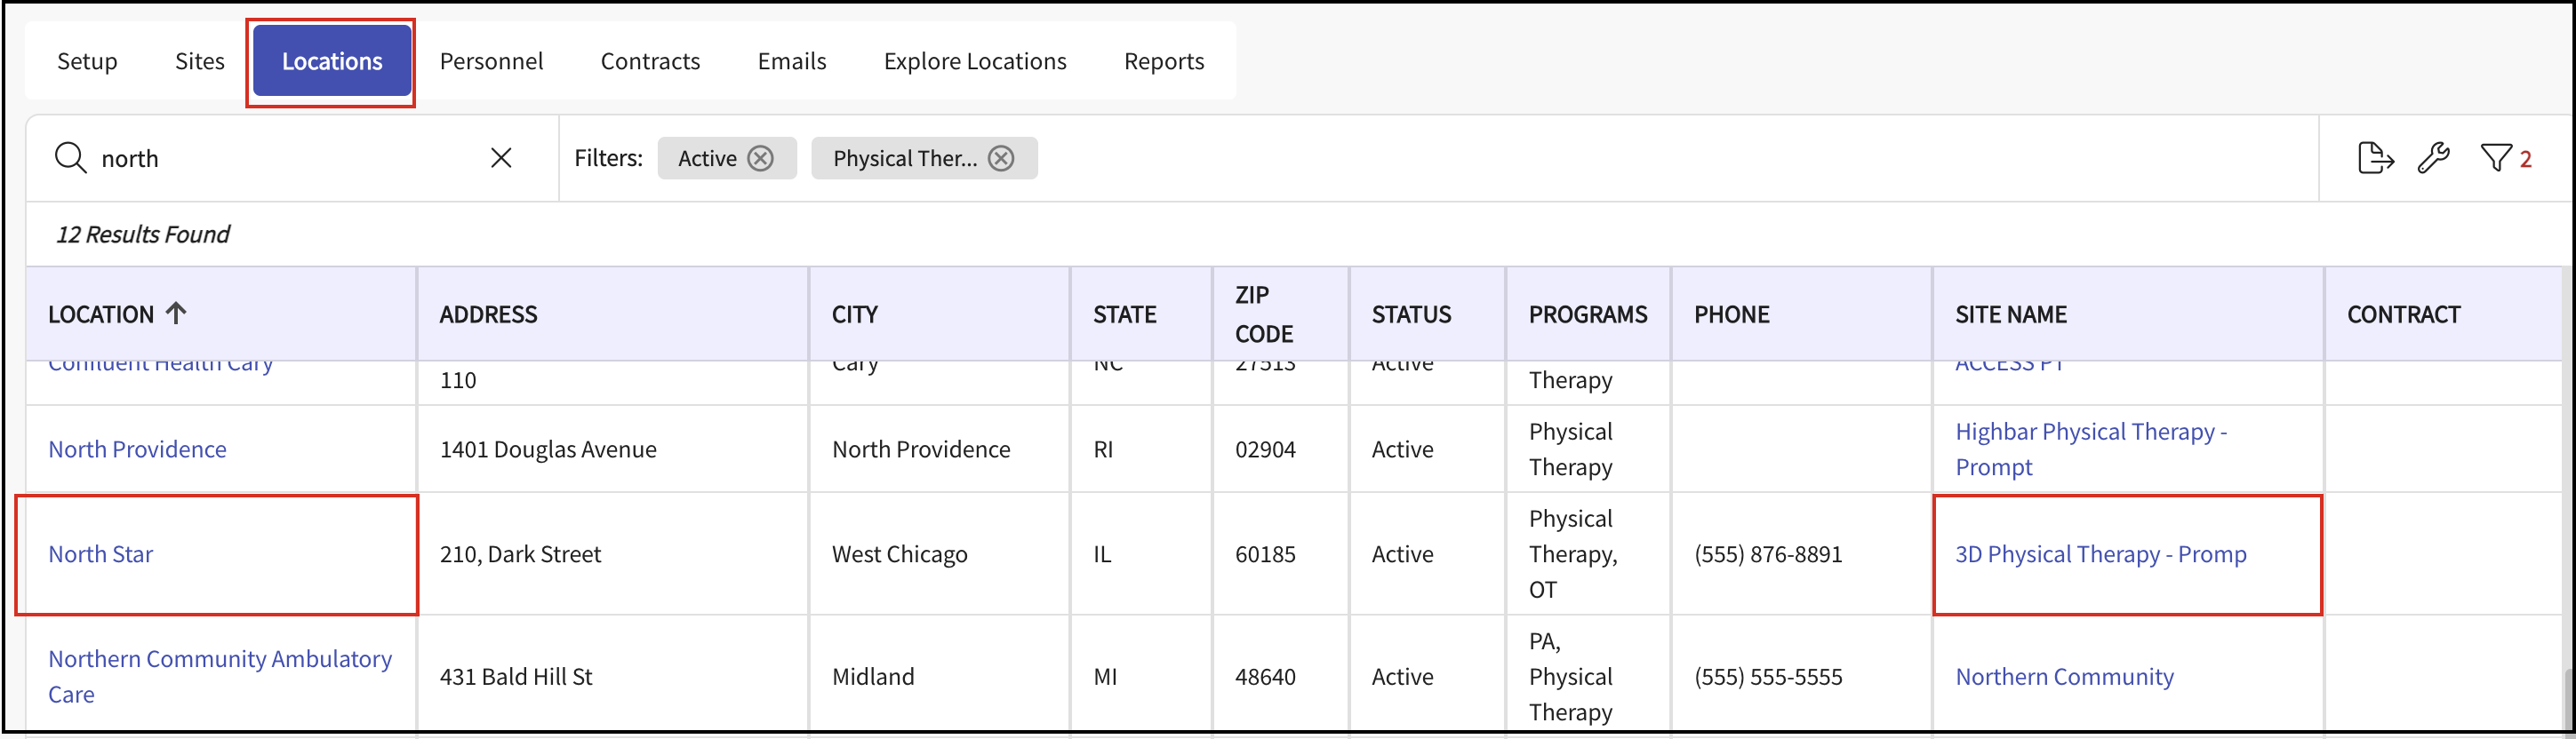Screen dimensions: 2576x739
Task: Select address '431 Bald Hill St'
Action: [x=516, y=676]
